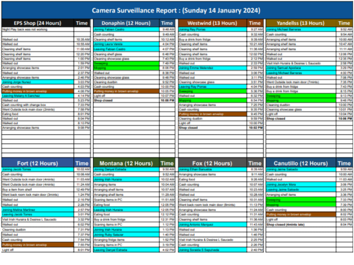Click Putting money in brown envelop at 9:45 PM
Viewport: 354px width, 265px height.
click(x=212, y=114)
